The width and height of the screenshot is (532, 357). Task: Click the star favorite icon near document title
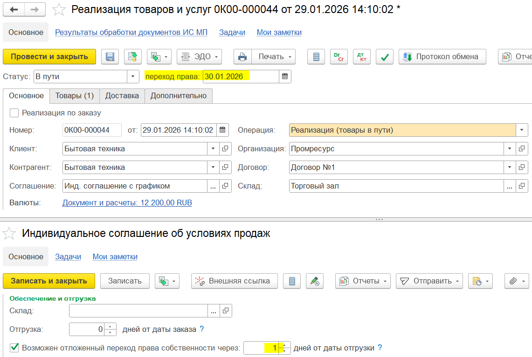[x=58, y=9]
